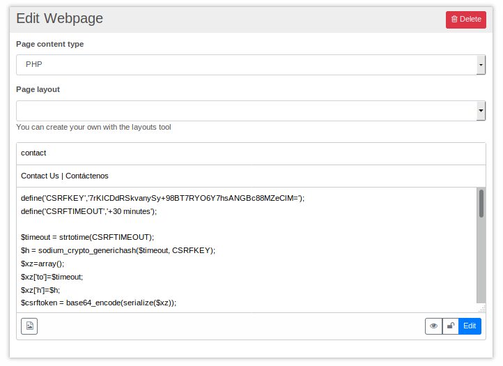503x366 pixels.
Task: Click the code editor's vertical scrollbar thumb
Action: [481, 204]
